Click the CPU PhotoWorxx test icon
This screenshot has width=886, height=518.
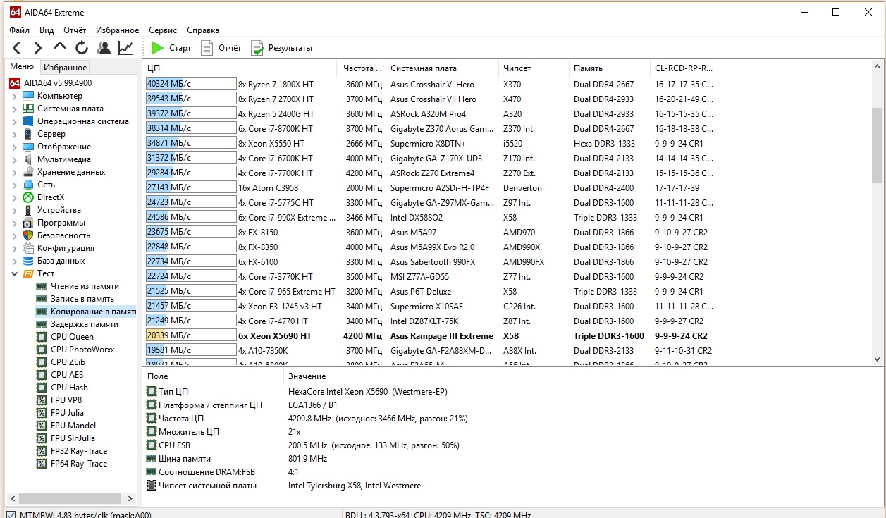click(42, 350)
